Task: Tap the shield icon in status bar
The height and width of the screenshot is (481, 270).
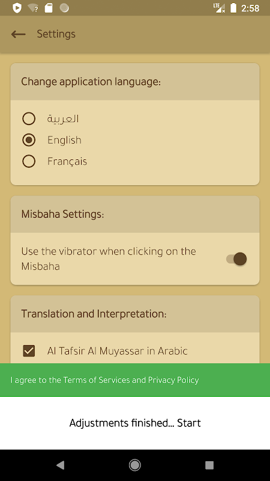Action: 17,8
